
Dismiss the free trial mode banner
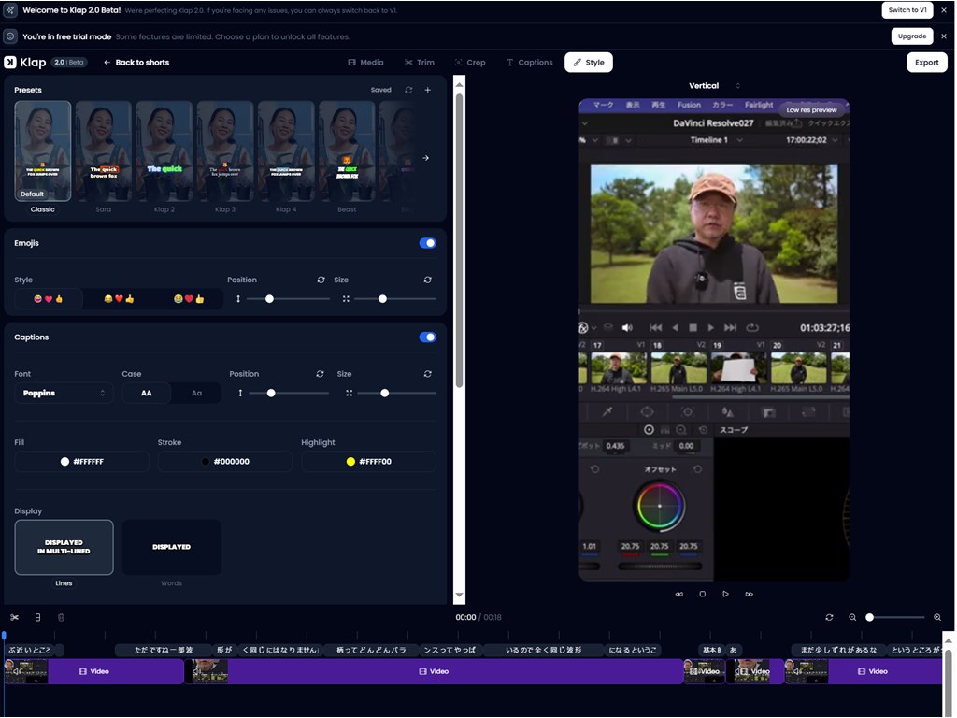944,36
